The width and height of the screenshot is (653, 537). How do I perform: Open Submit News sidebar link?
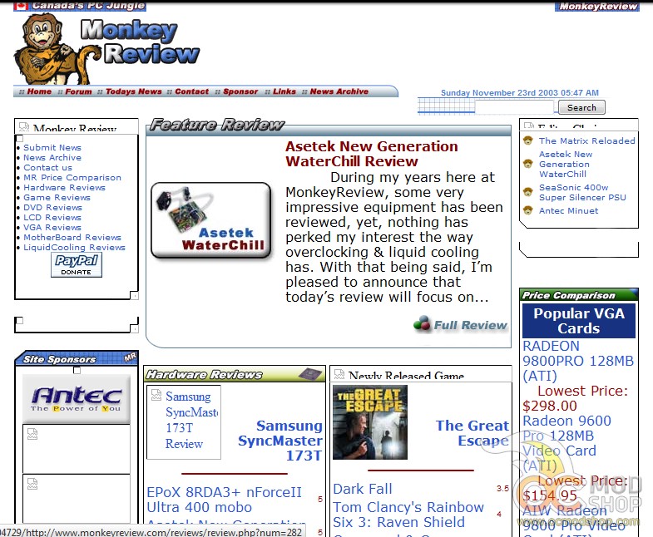pos(52,147)
